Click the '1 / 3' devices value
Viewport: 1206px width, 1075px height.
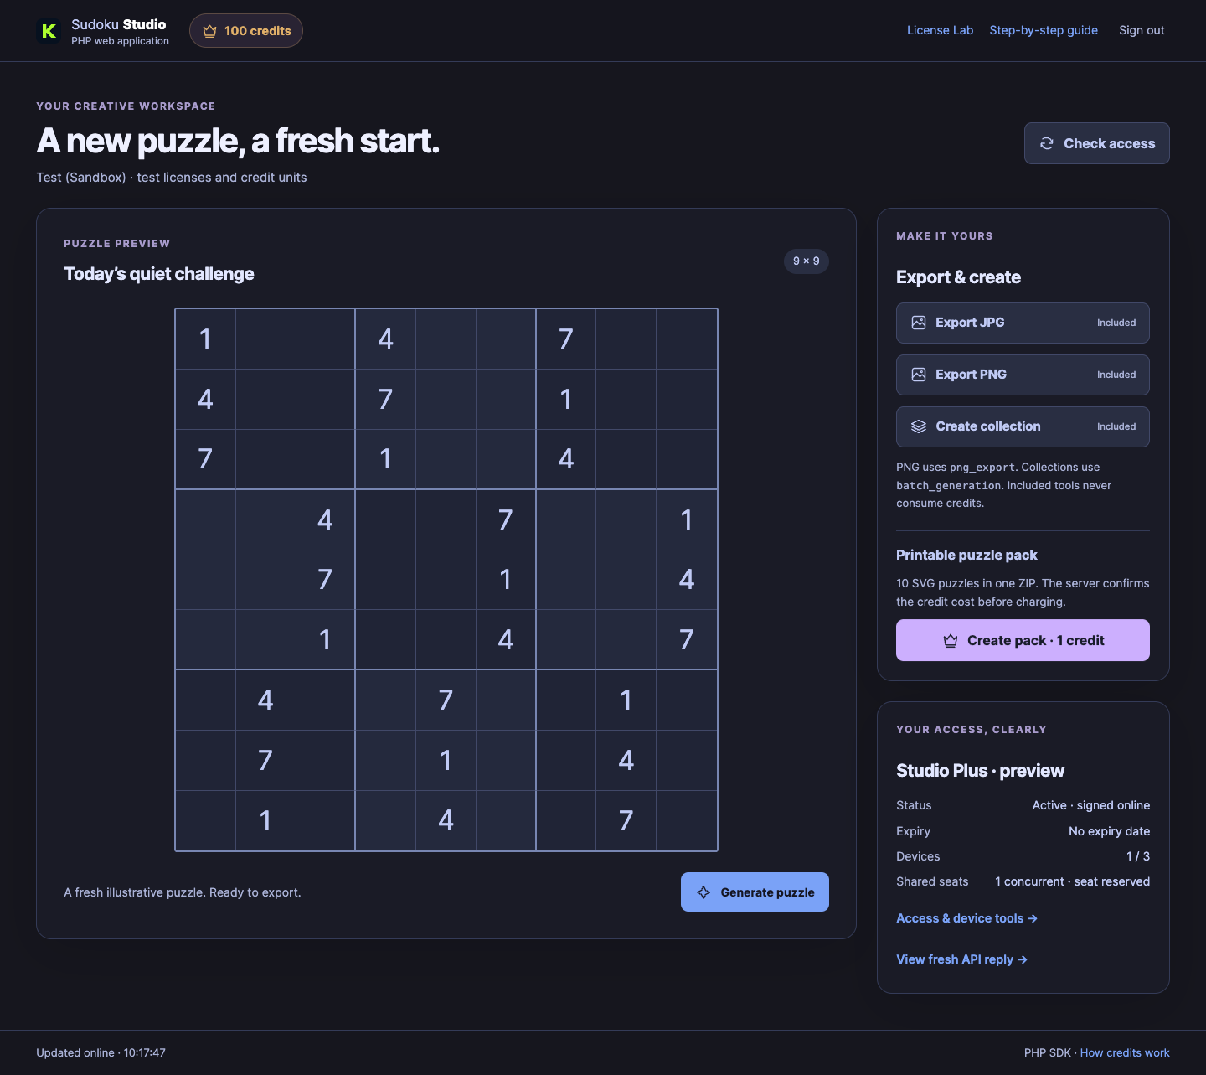coord(1138,856)
